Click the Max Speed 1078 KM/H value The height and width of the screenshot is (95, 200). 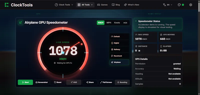[141, 39]
